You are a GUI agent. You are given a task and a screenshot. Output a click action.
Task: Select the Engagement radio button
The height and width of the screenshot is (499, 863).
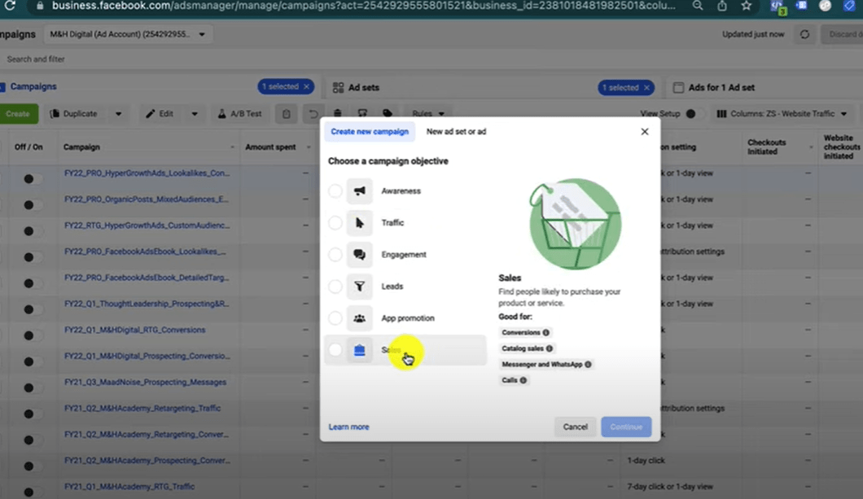pos(335,255)
